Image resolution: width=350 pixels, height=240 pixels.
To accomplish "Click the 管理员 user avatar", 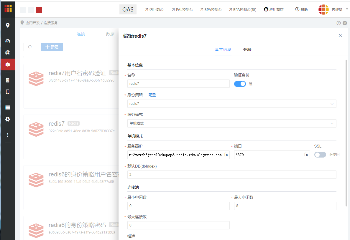I will tap(323, 9).
